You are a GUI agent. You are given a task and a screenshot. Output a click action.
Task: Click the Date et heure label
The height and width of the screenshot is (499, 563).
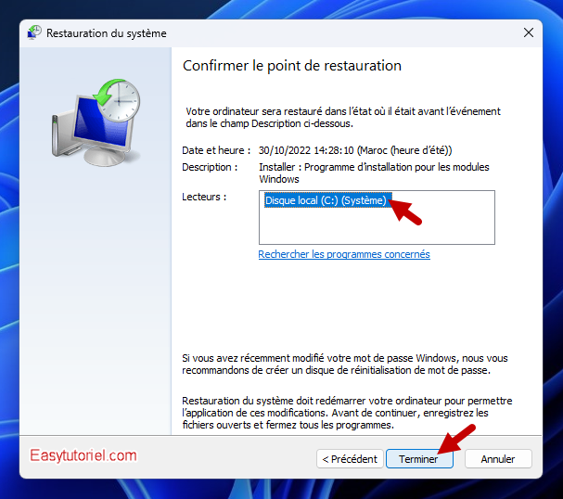(x=216, y=150)
